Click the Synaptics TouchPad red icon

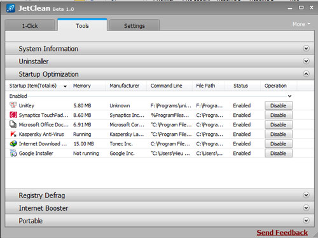point(13,115)
